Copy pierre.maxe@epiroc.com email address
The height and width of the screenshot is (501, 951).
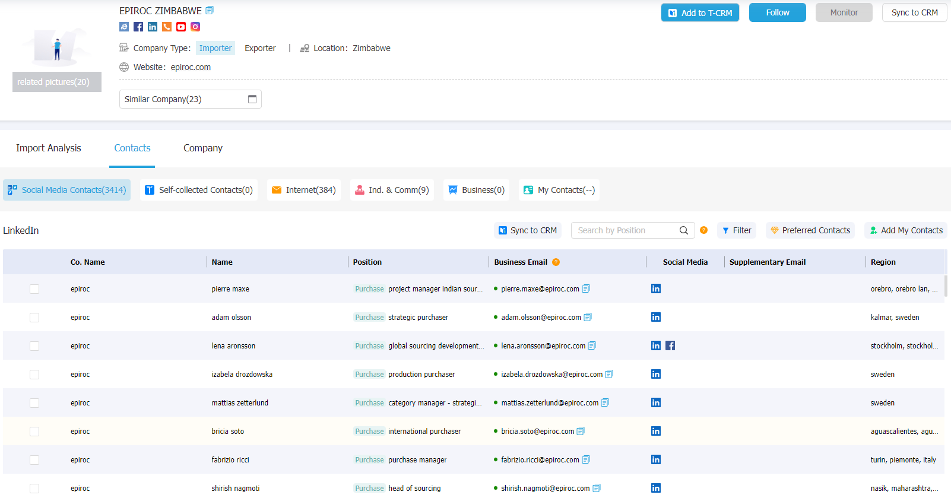point(586,288)
